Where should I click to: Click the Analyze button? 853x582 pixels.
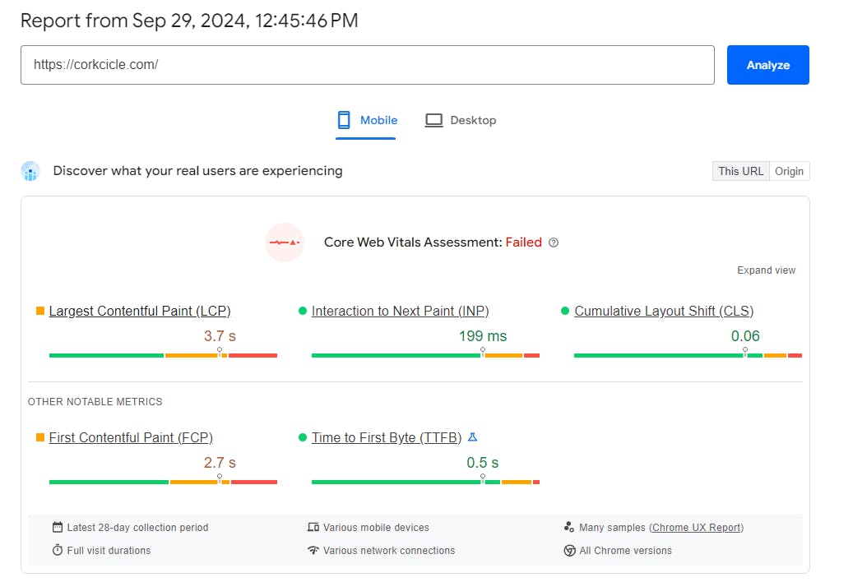pos(767,65)
